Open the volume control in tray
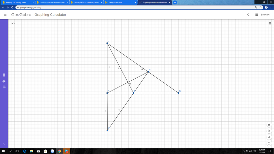 click(x=250, y=151)
